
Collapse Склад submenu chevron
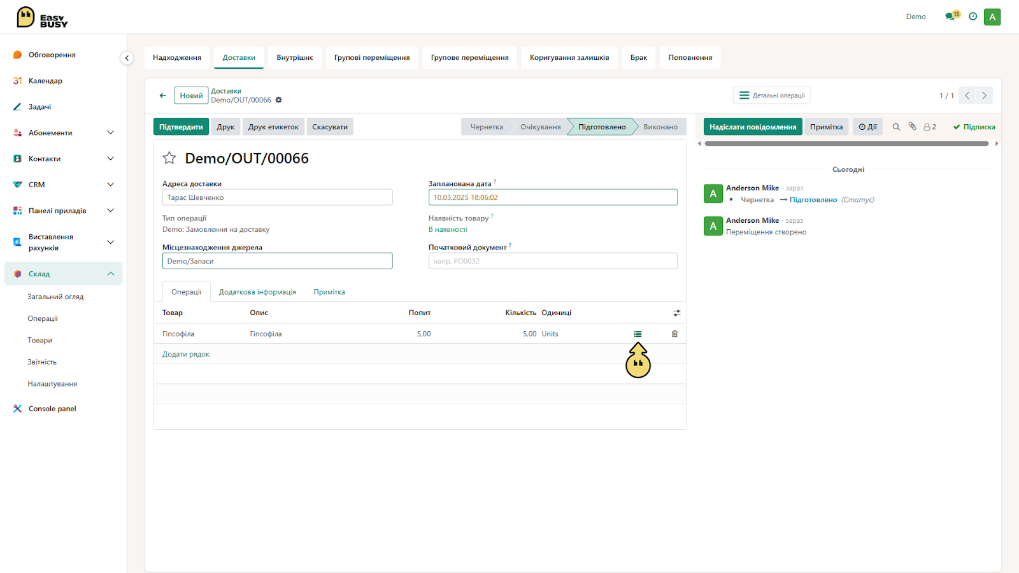pyautogui.click(x=110, y=274)
